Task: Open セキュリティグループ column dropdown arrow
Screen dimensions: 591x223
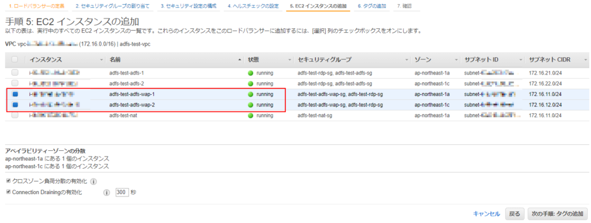Action: (407, 60)
